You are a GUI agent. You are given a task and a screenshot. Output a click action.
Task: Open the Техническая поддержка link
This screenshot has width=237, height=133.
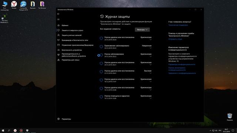[x=178, y=25]
